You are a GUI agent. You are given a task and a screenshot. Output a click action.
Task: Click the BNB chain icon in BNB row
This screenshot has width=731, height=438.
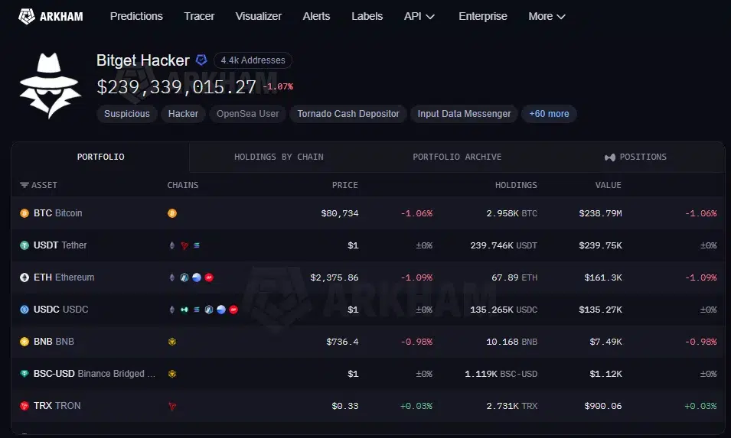tap(172, 342)
